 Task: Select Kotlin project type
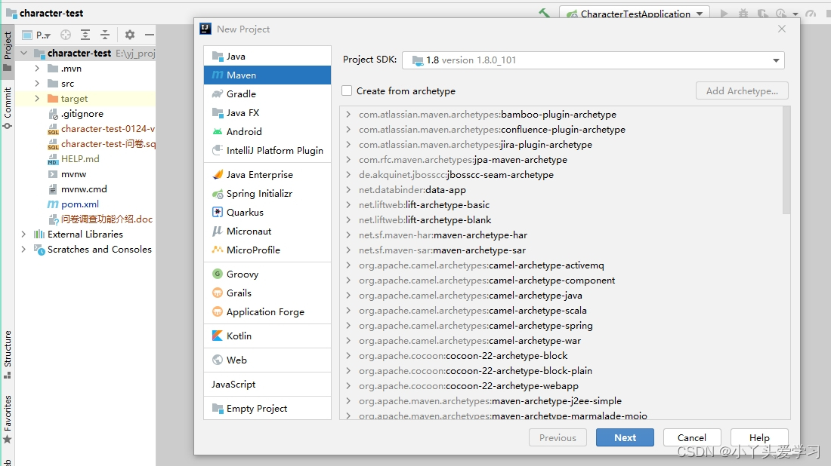point(267,336)
